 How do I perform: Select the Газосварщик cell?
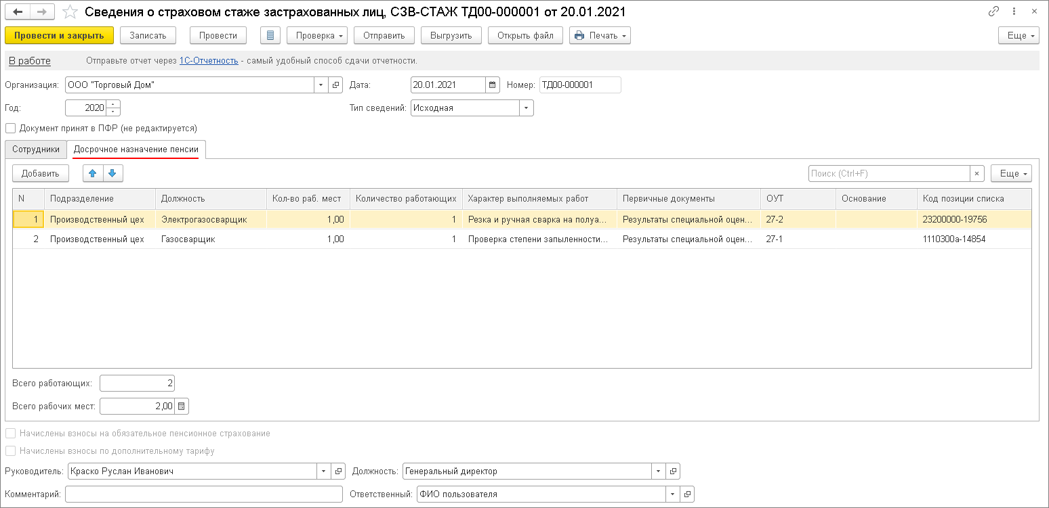click(x=211, y=239)
